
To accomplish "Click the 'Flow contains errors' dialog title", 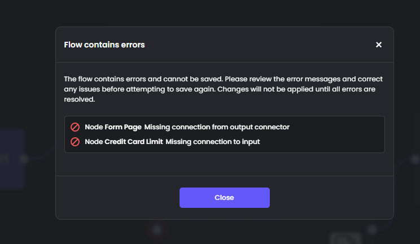I will click(104, 45).
